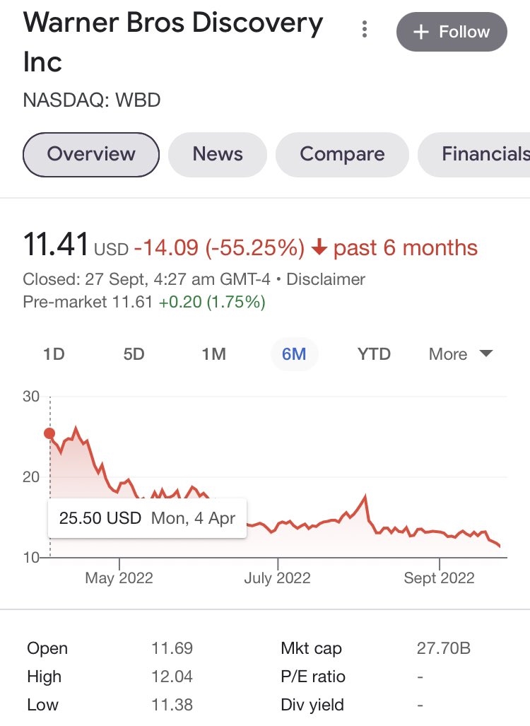Open the Compare tab
The height and width of the screenshot is (726, 530).
tap(342, 154)
